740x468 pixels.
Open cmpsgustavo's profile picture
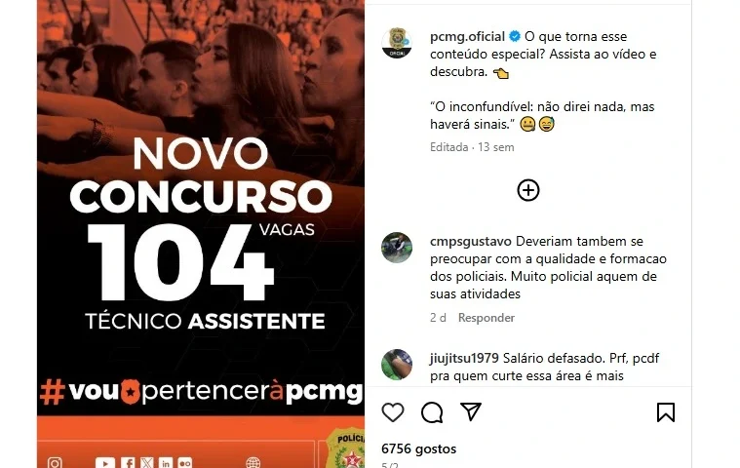pyautogui.click(x=397, y=248)
